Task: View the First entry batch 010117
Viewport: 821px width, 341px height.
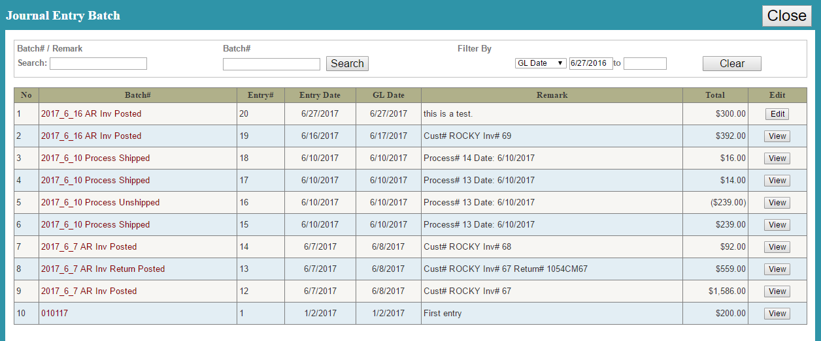Action: pos(777,314)
